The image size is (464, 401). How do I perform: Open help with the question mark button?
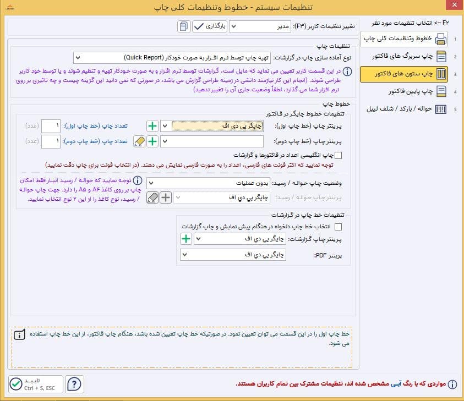click(74, 384)
